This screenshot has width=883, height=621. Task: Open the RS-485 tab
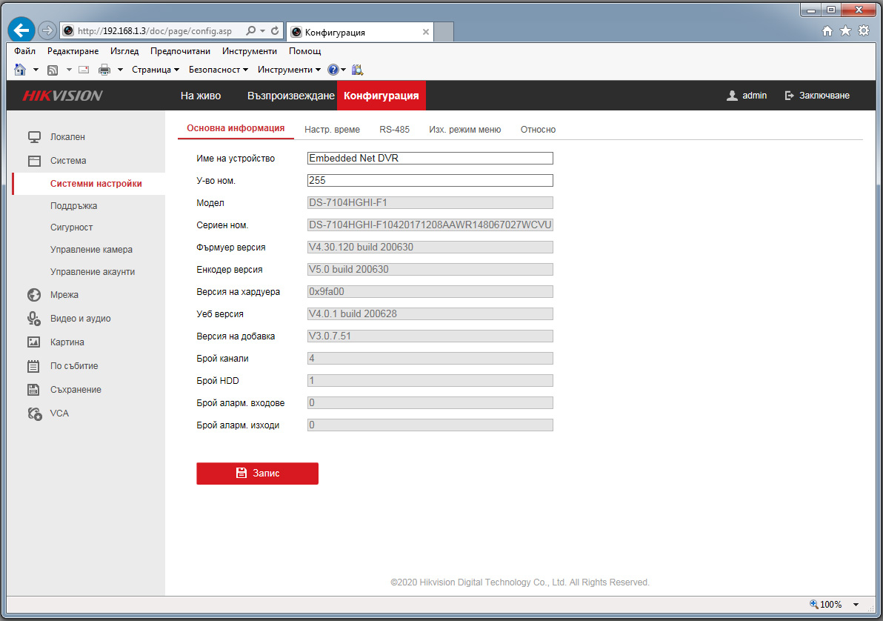point(394,130)
